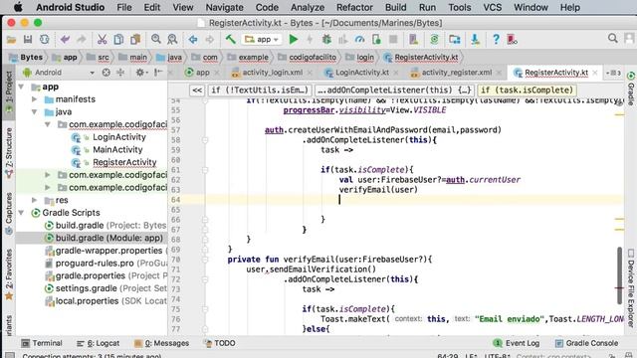This screenshot has width=637, height=358.
Task: Click the Copy icon in toolbar
Action: [118, 40]
